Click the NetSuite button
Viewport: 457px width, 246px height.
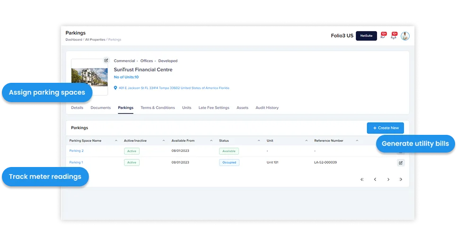366,36
